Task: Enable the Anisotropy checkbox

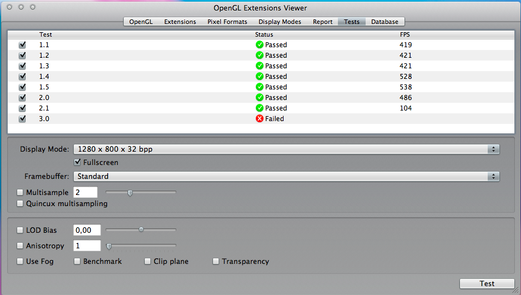Action: [20, 246]
